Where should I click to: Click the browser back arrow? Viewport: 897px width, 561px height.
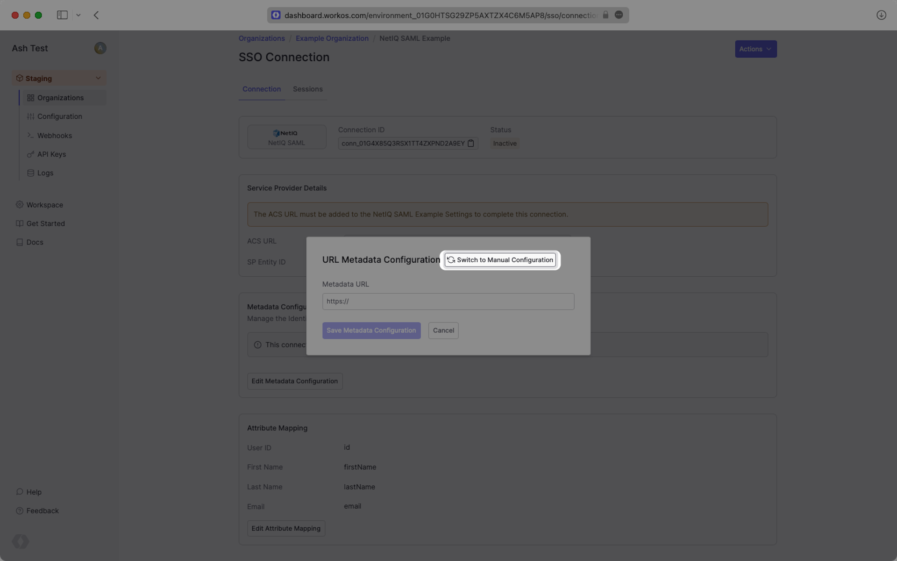96,15
